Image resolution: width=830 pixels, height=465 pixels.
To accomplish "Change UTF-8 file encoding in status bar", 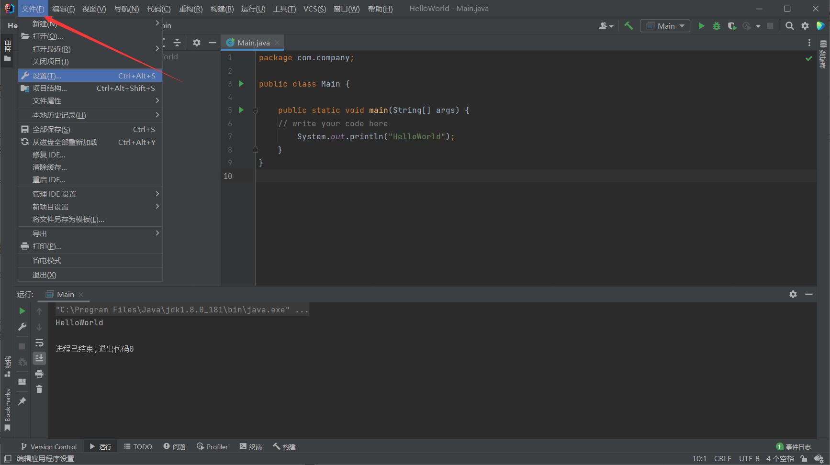I will click(x=749, y=458).
